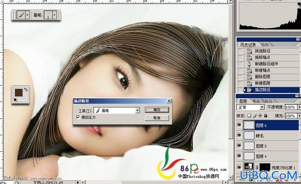Switch to the 动作 tab
The image size is (301, 184).
pos(264,45)
